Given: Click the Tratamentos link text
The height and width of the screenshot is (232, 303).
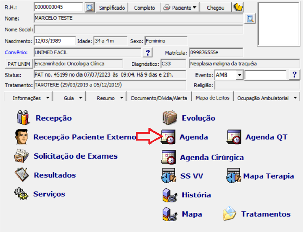Looking at the screenshot, I should pyautogui.click(x=266, y=214).
